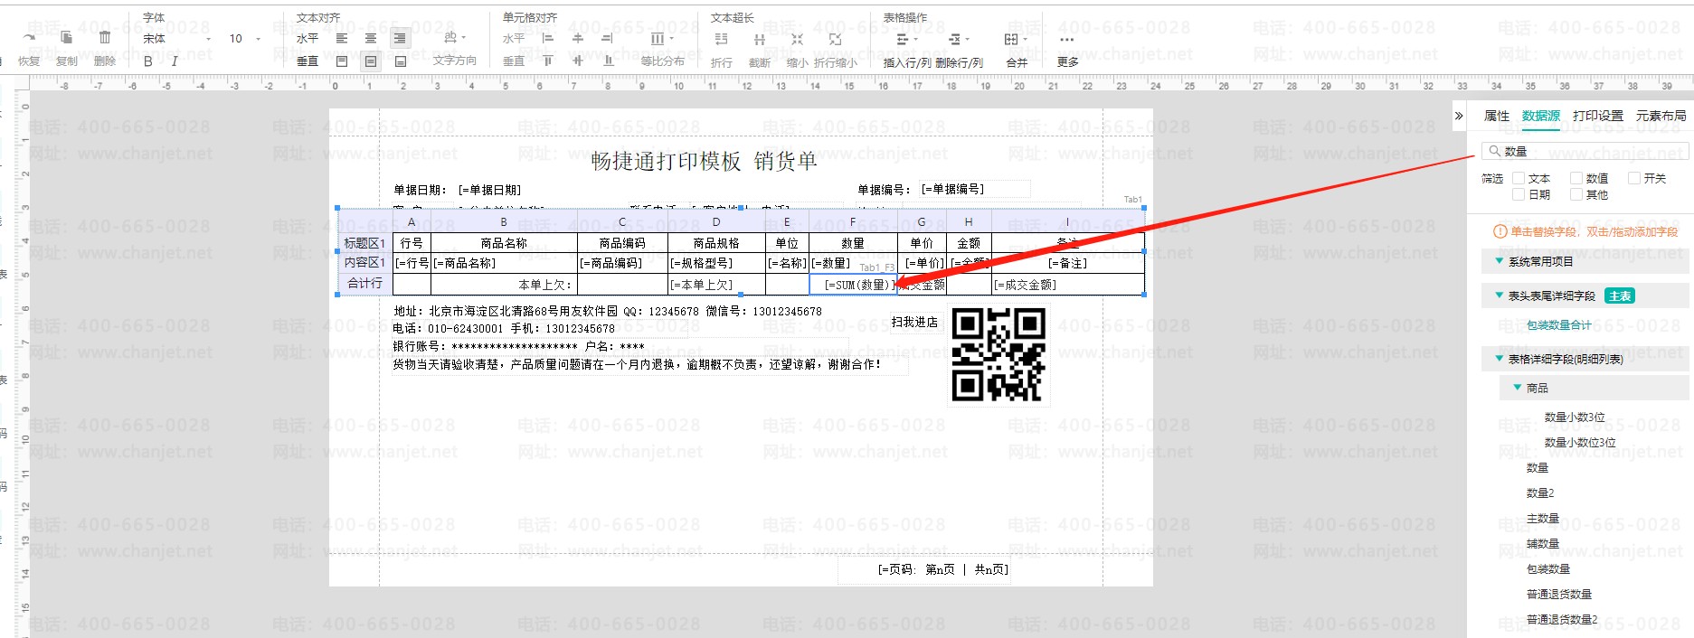Image resolution: width=1694 pixels, height=638 pixels.
Task: Align text horizontally left
Action: 342,38
